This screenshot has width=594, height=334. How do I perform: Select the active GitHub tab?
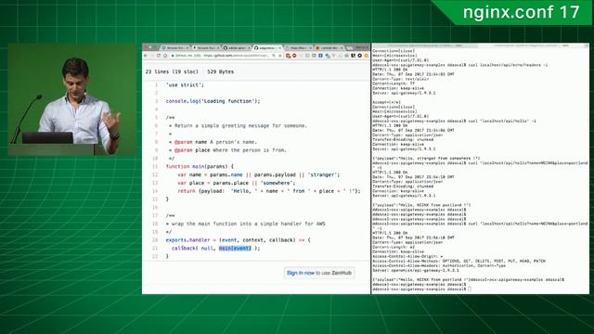(x=268, y=47)
